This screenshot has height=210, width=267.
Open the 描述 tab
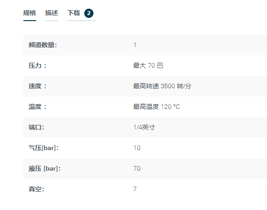(x=52, y=13)
